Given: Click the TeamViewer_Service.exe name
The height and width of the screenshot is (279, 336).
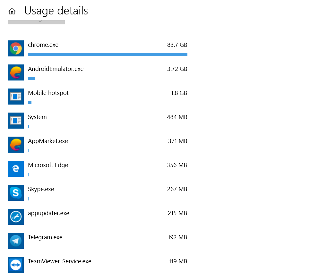Looking at the screenshot, I should click(60, 261).
